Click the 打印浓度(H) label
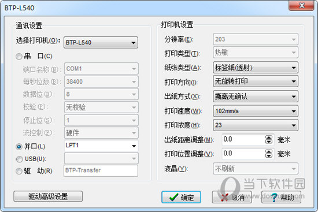Image resolution: width=318 pixels, height=212 pixels. [x=182, y=125]
